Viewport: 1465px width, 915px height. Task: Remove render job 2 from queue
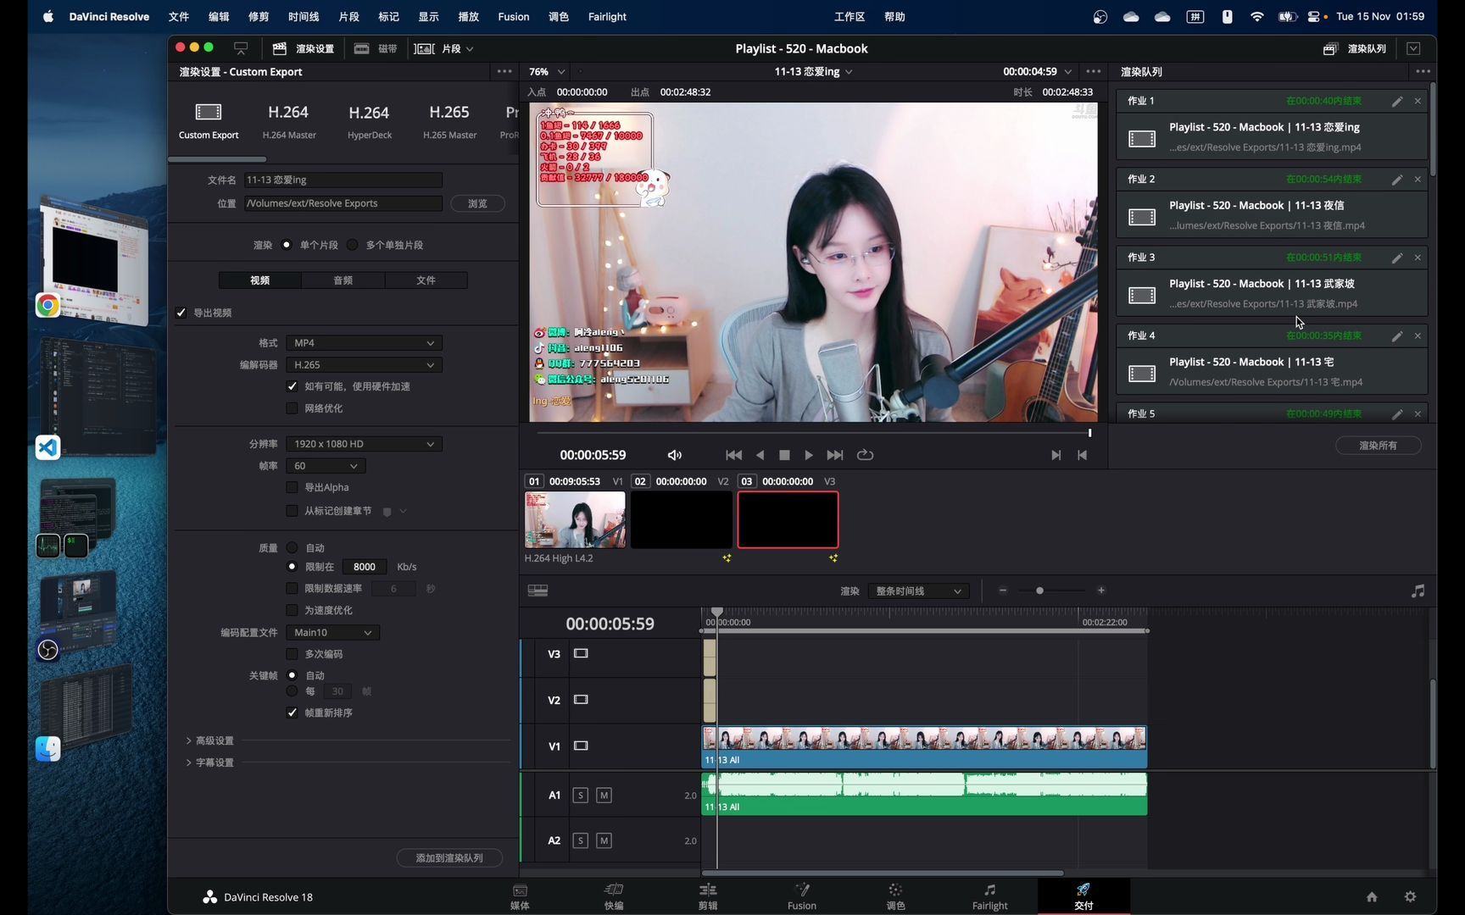coord(1418,180)
